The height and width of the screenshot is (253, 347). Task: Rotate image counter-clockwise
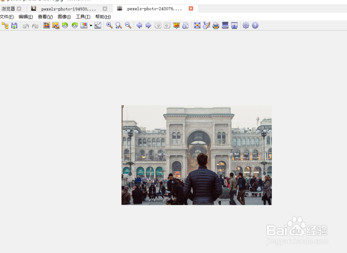click(65, 25)
